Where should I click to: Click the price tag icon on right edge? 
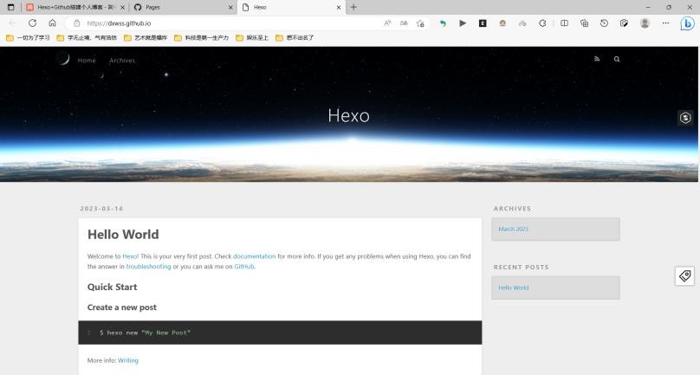684,275
